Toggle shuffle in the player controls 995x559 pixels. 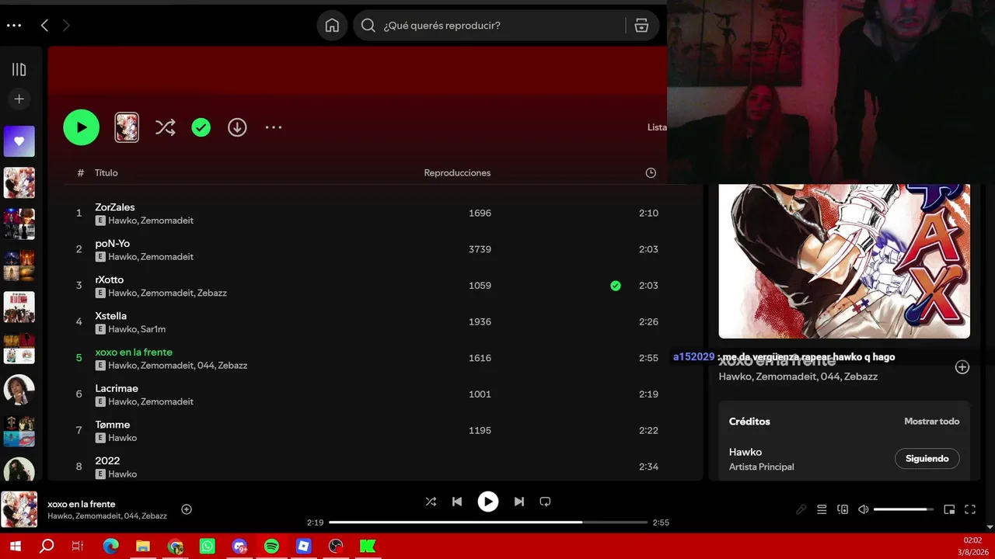[x=431, y=502]
